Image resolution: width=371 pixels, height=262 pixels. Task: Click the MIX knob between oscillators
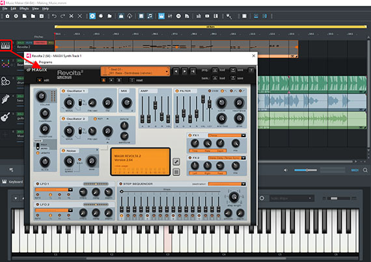click(x=127, y=103)
